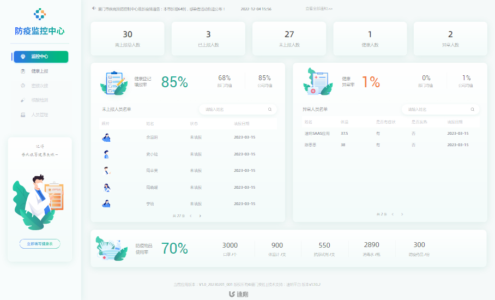Click the epidemic supplies mask illustration
495x300 pixels.
click(x=111, y=249)
